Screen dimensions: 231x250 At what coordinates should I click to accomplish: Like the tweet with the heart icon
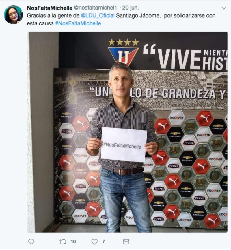[94, 242]
